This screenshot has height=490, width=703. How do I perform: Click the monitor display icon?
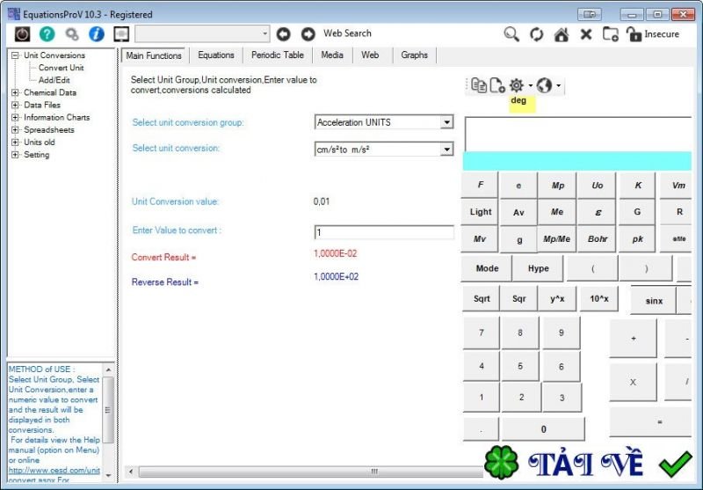pyautogui.click(x=121, y=33)
